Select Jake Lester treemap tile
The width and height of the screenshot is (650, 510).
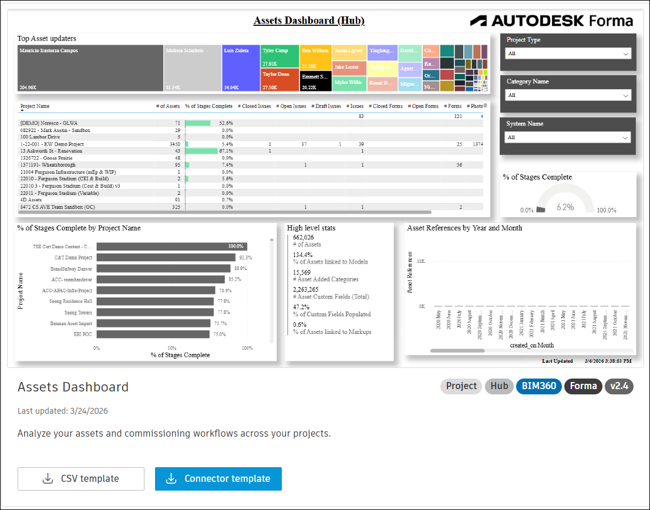point(349,68)
